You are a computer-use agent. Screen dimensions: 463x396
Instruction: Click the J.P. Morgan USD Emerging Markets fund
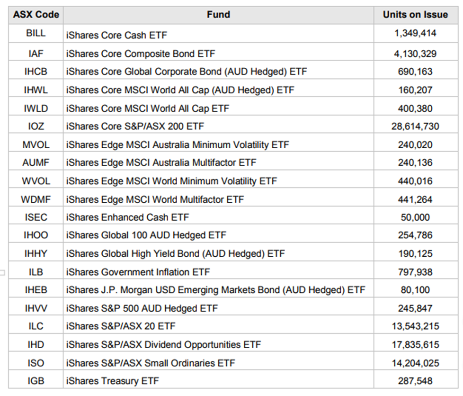[215, 290]
